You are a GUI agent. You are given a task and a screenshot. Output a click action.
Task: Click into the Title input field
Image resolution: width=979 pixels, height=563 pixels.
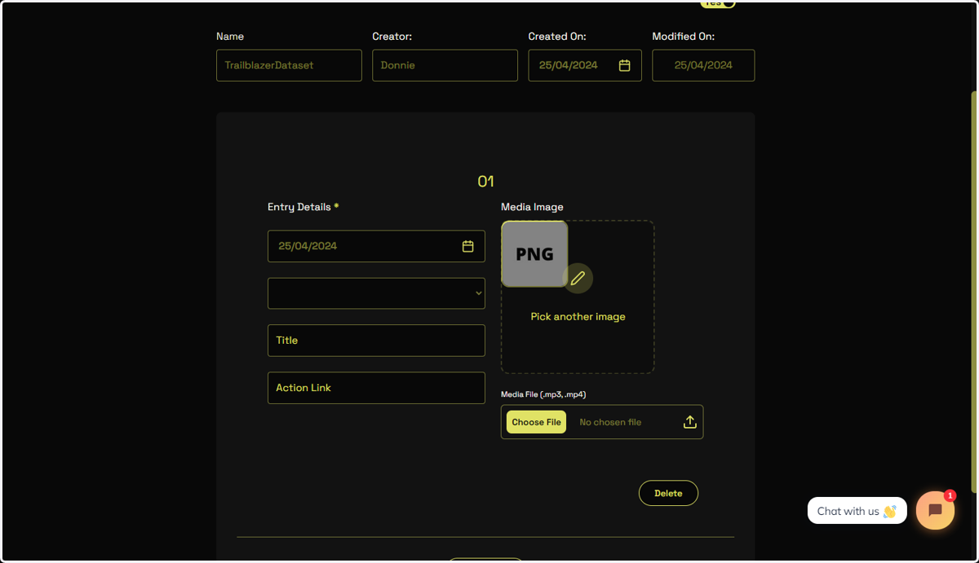376,341
